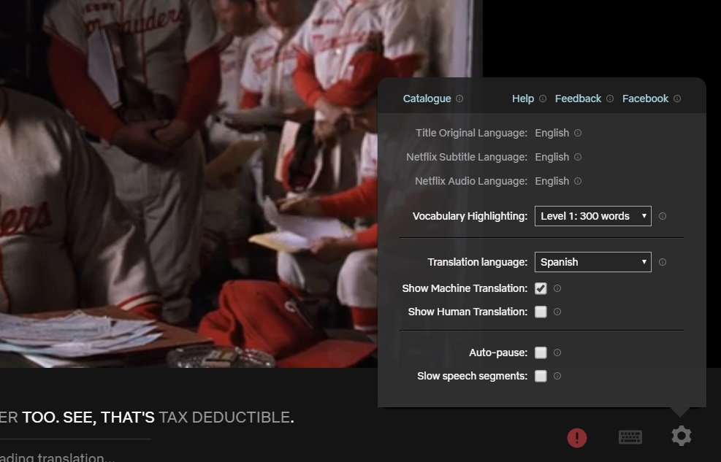
Task: Enable the Auto-pause checkbox
Action: [x=541, y=353]
